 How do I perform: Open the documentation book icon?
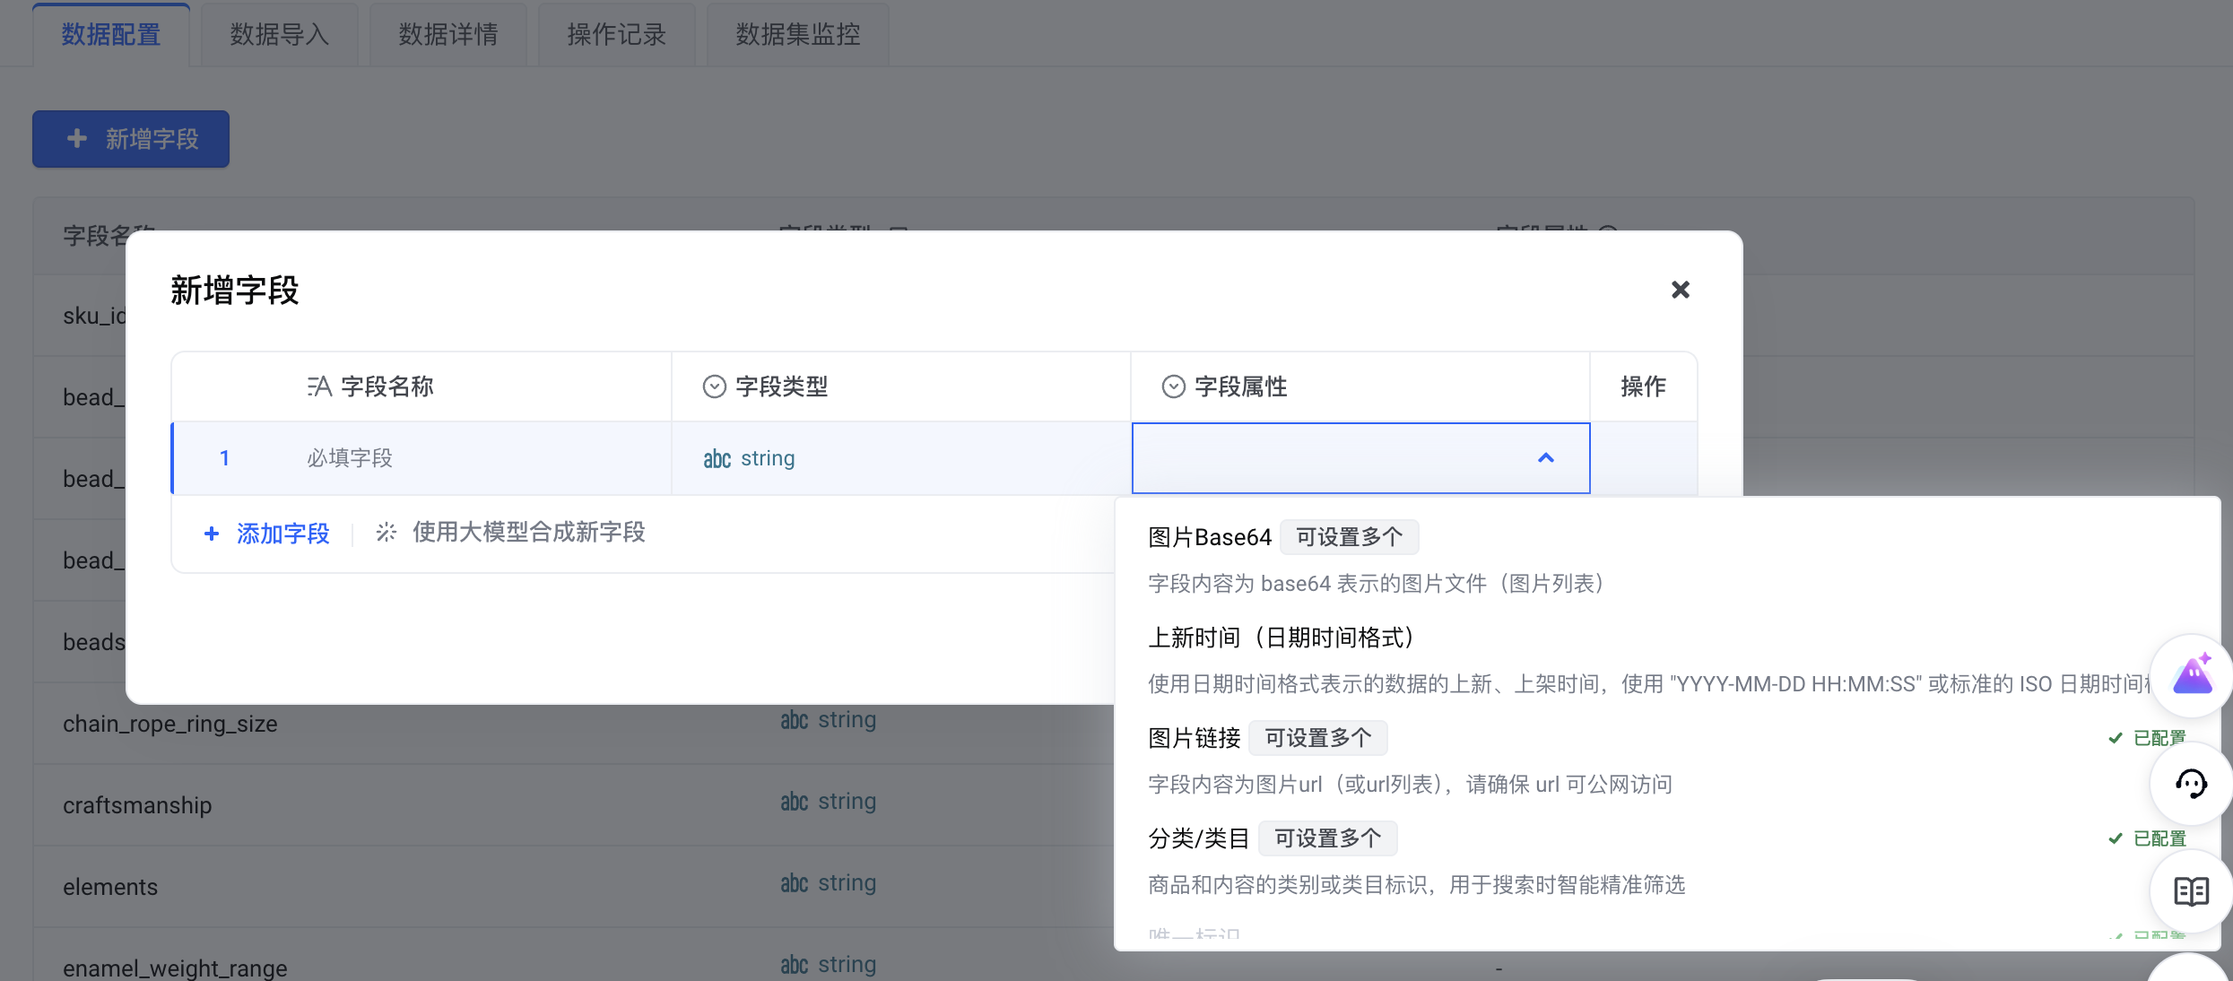2191,891
